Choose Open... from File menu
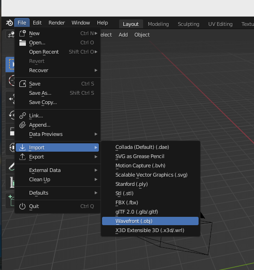Viewport: 254px width, 270px height. point(57,43)
